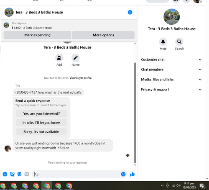
Task: Search in conversation with magnifier icon
Action: [x=179, y=41]
